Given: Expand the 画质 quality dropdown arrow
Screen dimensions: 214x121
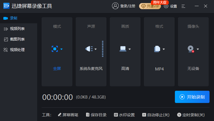Looking at the screenshot, I should point(130,49).
